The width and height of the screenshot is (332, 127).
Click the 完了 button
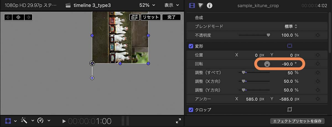pos(172,17)
